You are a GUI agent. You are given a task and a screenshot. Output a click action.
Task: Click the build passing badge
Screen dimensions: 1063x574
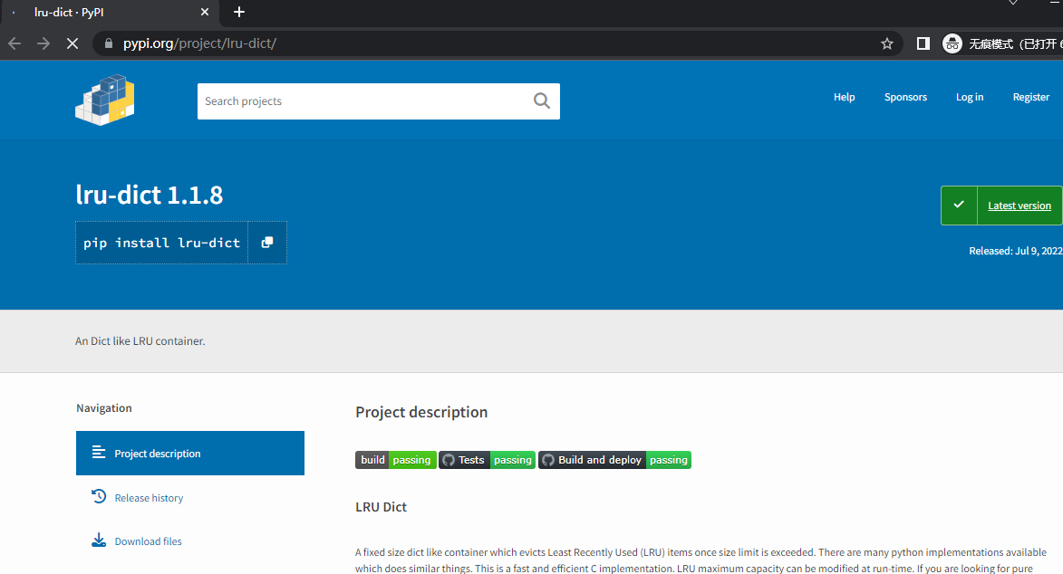396,460
